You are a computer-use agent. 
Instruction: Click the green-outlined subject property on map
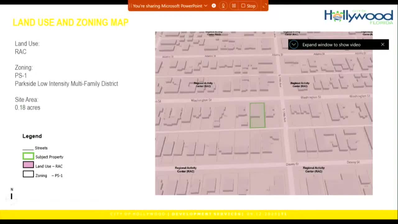(257, 115)
